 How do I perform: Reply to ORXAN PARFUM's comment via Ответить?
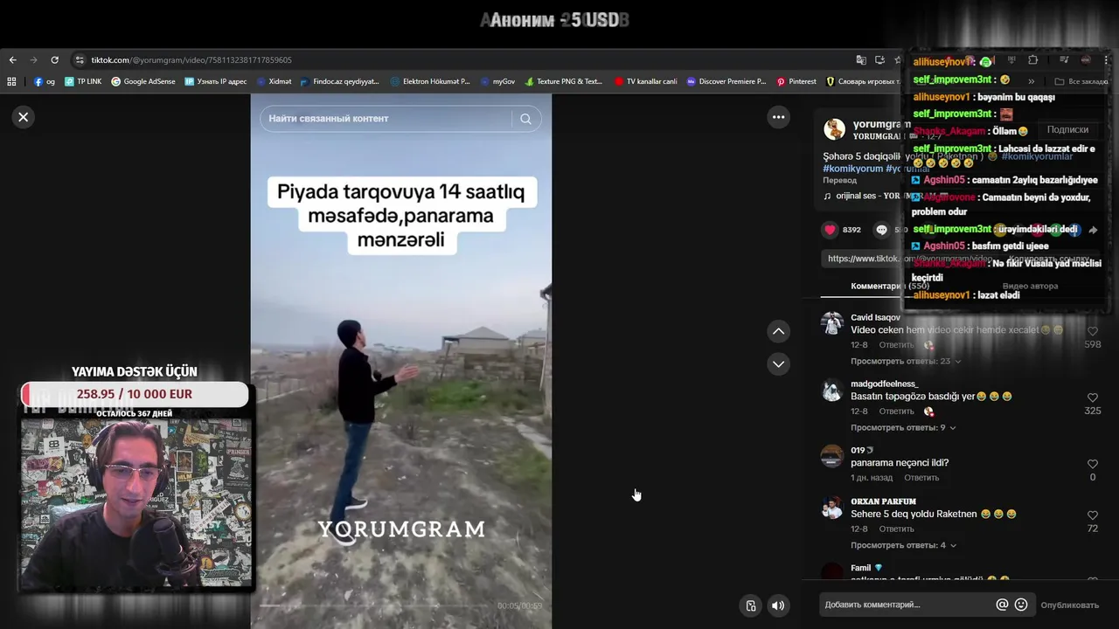pos(896,529)
